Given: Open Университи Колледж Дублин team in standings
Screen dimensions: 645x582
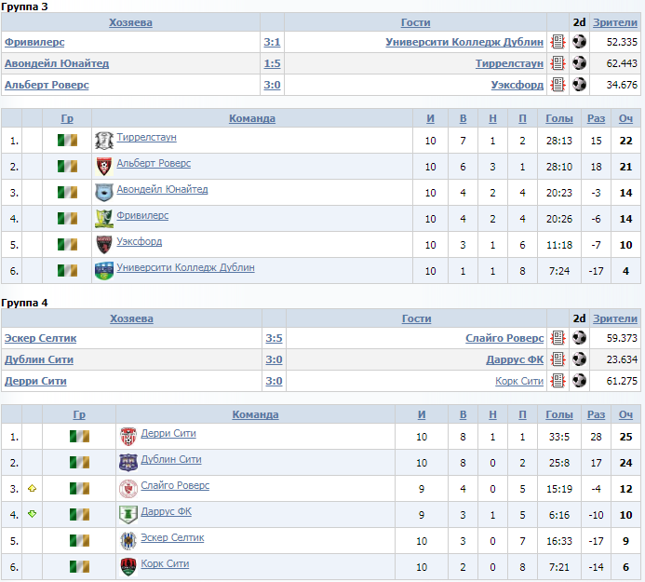Looking at the screenshot, I should coord(185,267).
